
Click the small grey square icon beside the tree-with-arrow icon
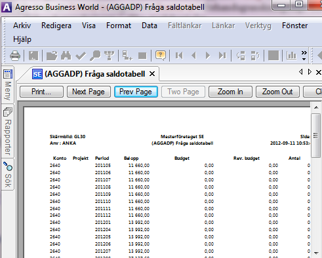[142, 56]
